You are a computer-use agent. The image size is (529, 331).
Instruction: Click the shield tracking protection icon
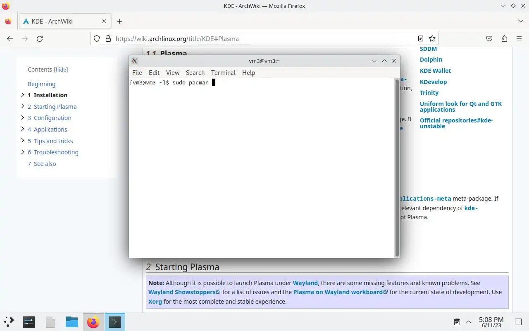click(97, 38)
